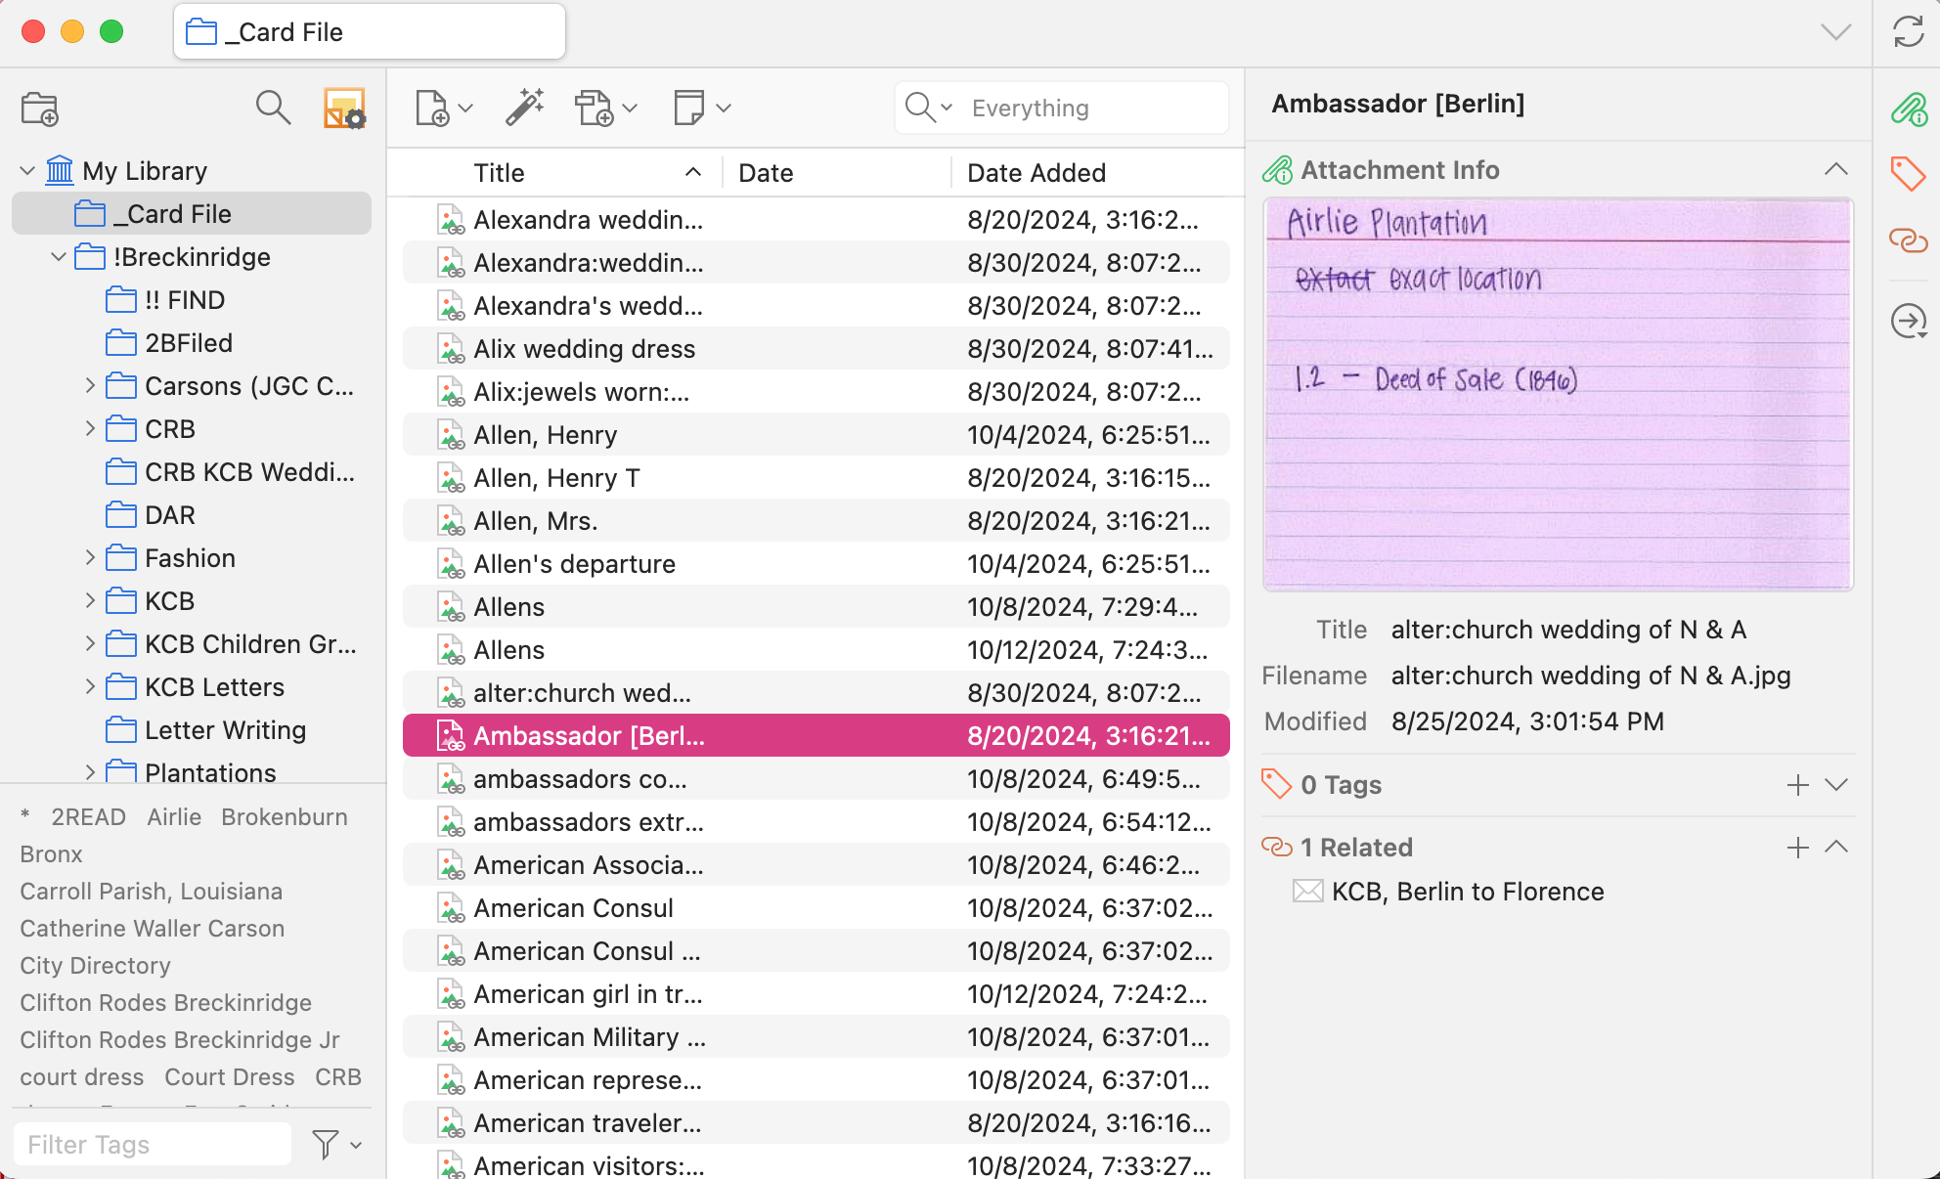The height and width of the screenshot is (1179, 1940).
Task: Click the Add Attachment toolbar icon
Action: pyautogui.click(x=594, y=108)
